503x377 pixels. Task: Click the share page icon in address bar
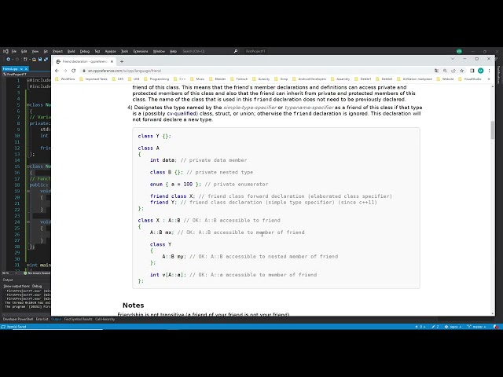point(453,71)
